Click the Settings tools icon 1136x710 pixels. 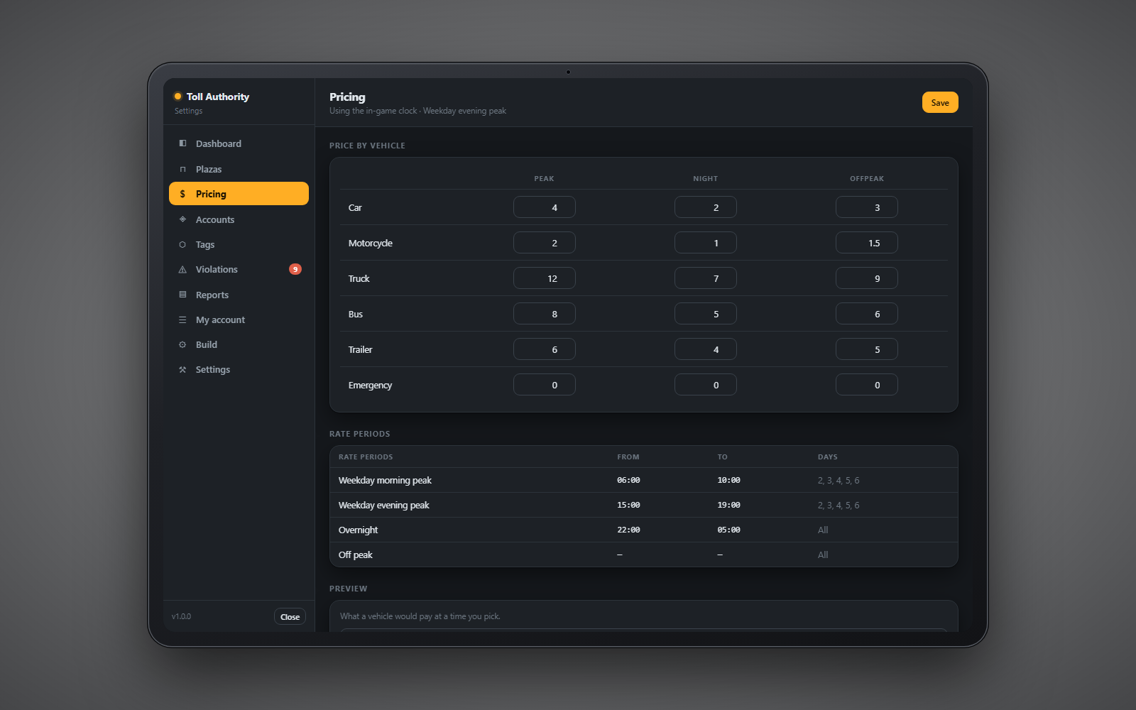click(x=182, y=370)
